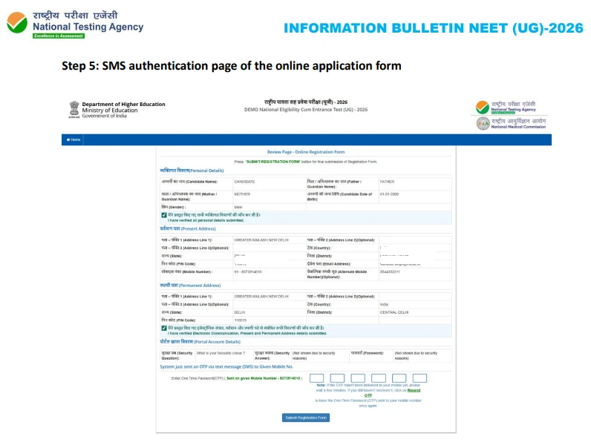Click the National Medical Commission logo
The width and height of the screenshot is (591, 442).
coord(511,124)
